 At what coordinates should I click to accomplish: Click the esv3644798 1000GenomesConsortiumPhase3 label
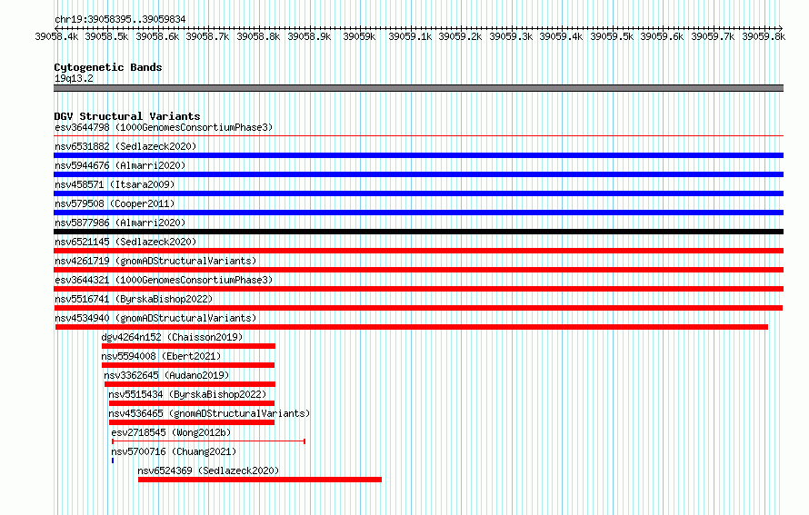tap(164, 127)
